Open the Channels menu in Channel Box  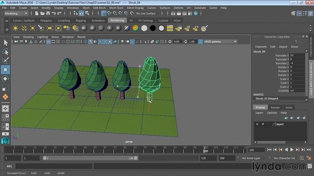[261, 47]
